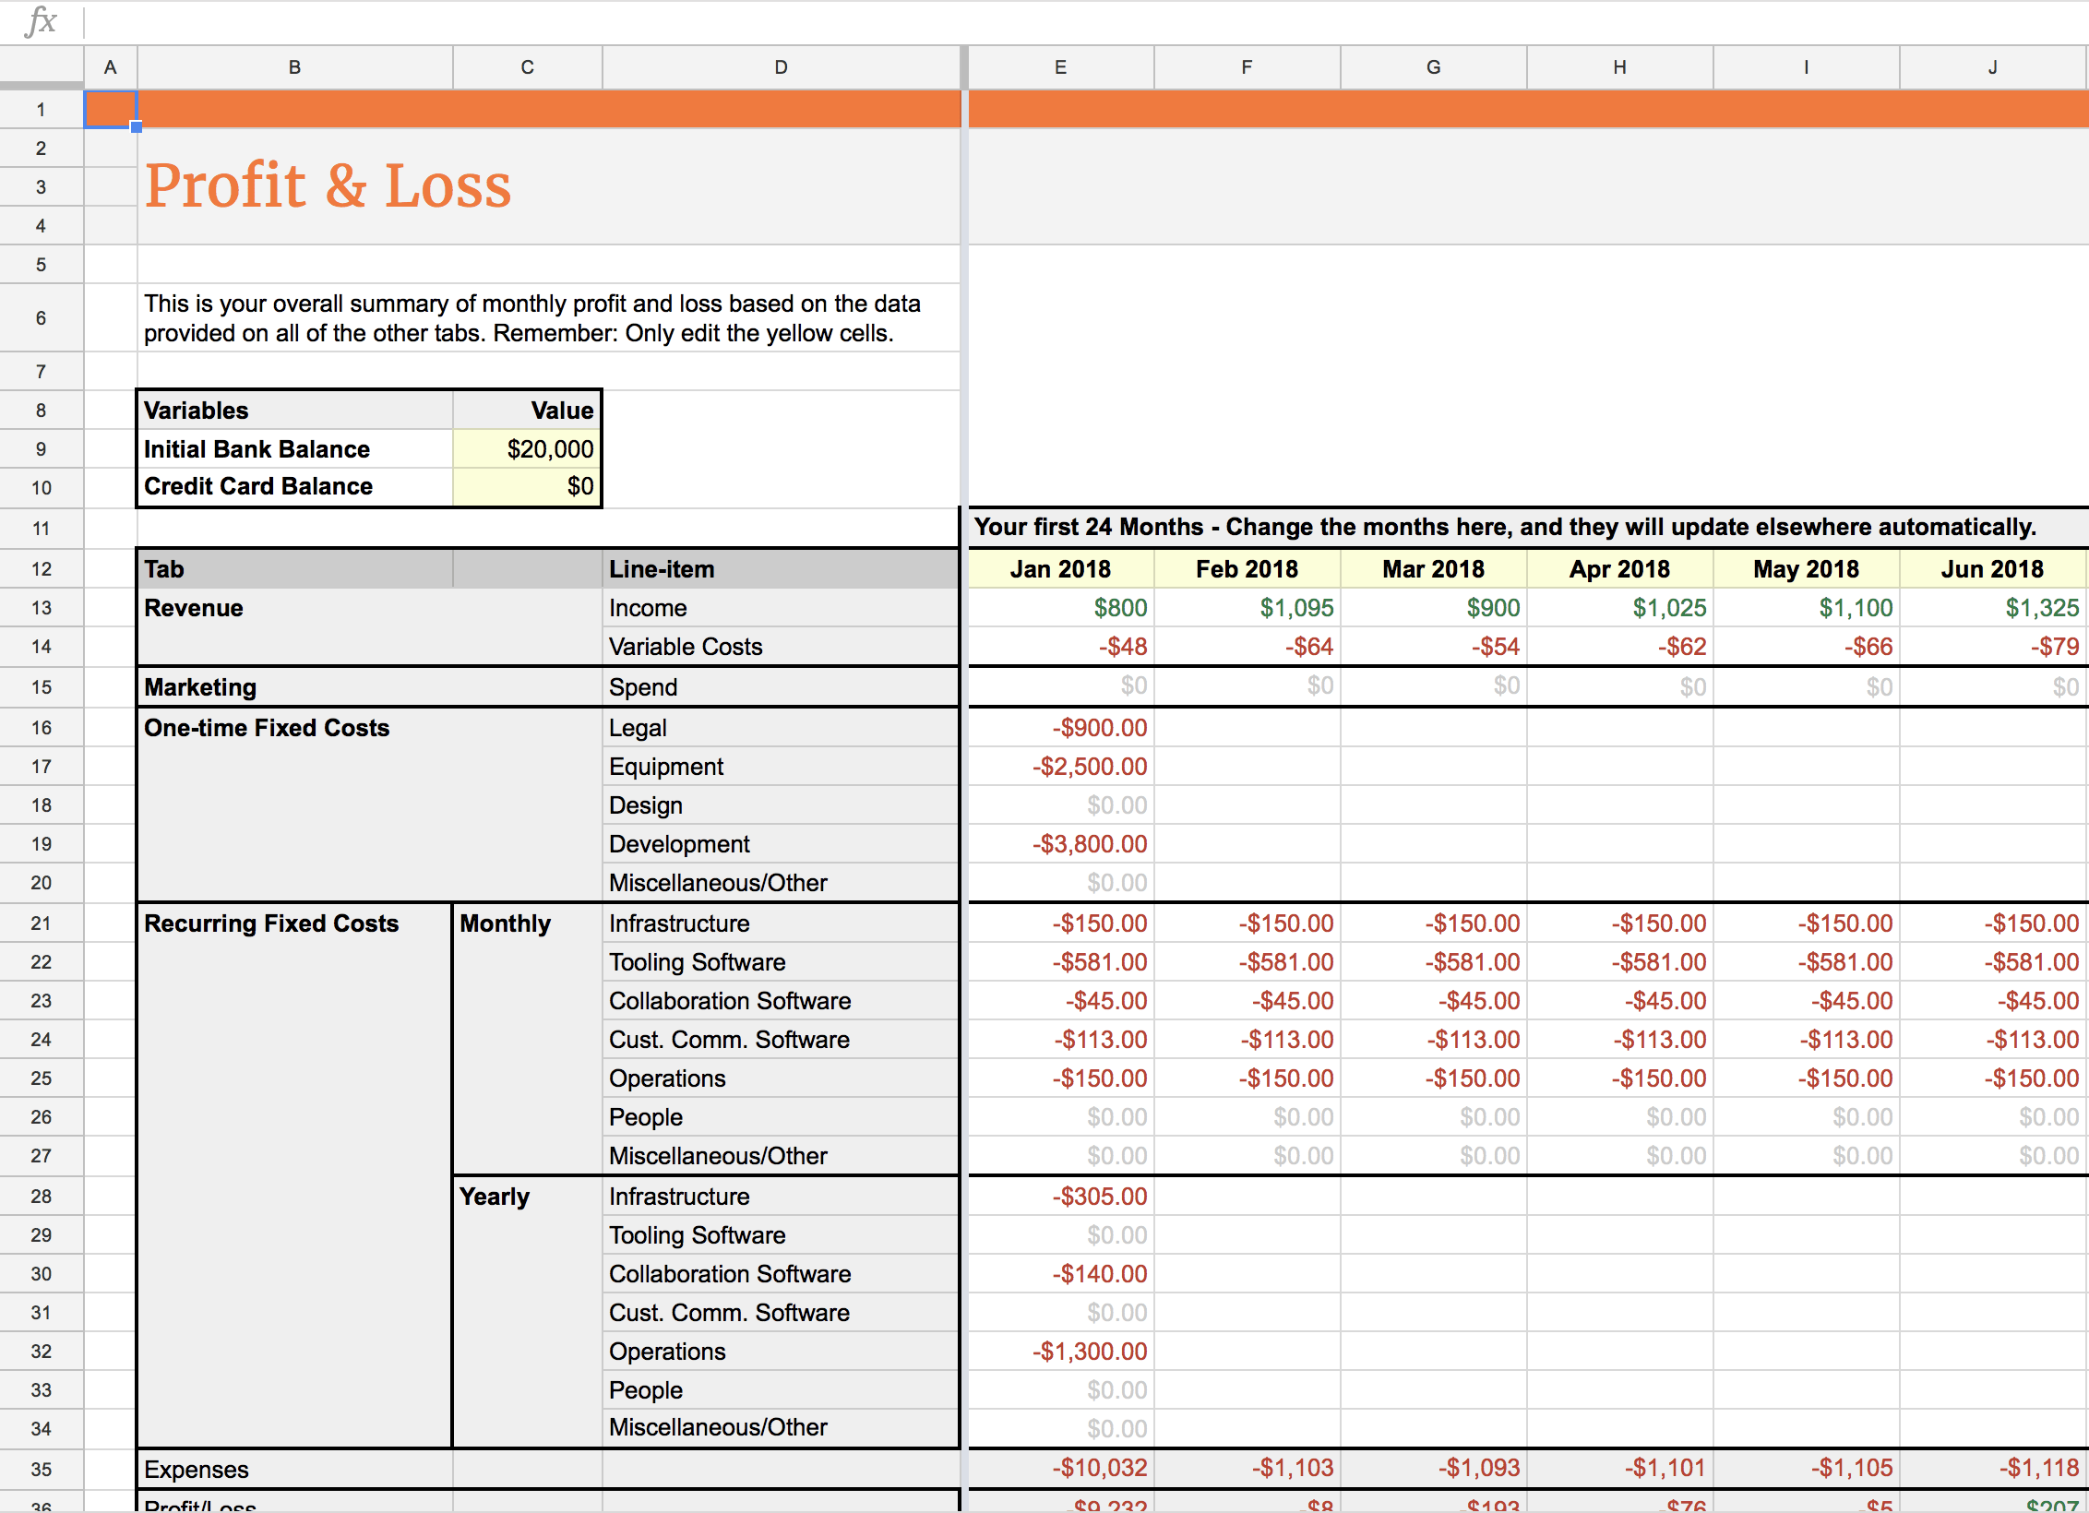This screenshot has width=2089, height=1513.
Task: Click the yearly Collaboration -$140.00 cell
Action: [1061, 1274]
